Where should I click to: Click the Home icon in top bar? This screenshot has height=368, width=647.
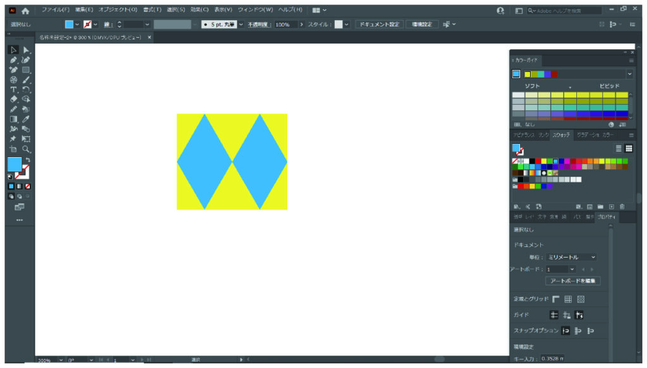(25, 11)
